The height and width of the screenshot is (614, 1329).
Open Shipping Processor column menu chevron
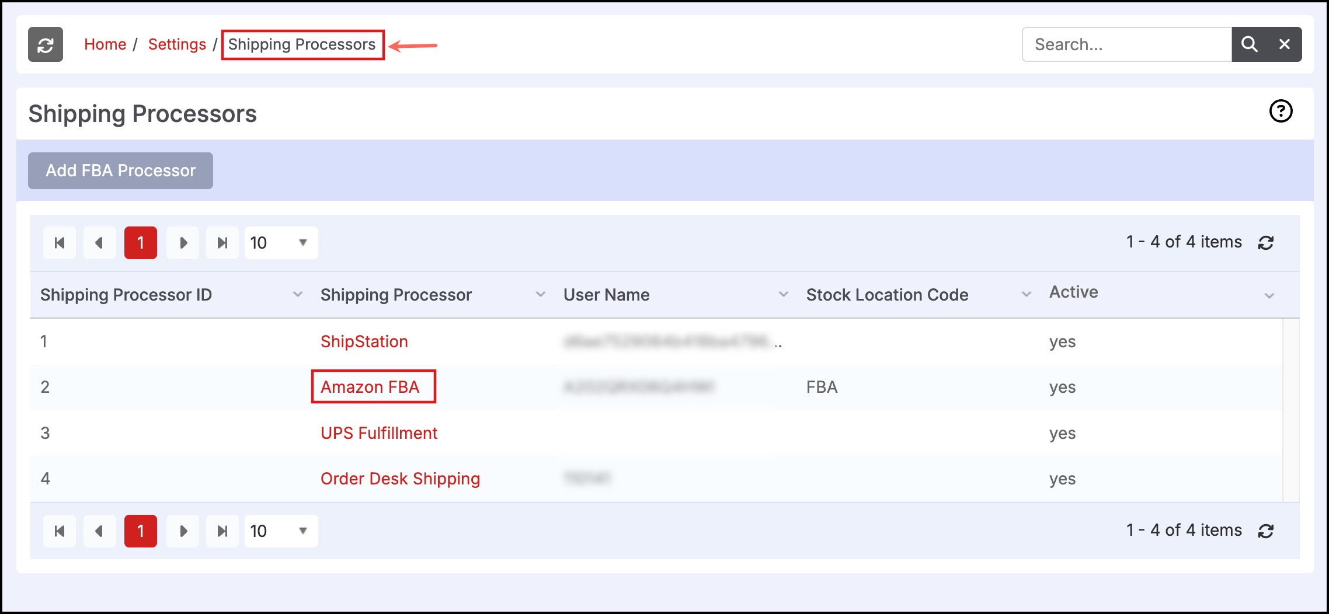[541, 295]
